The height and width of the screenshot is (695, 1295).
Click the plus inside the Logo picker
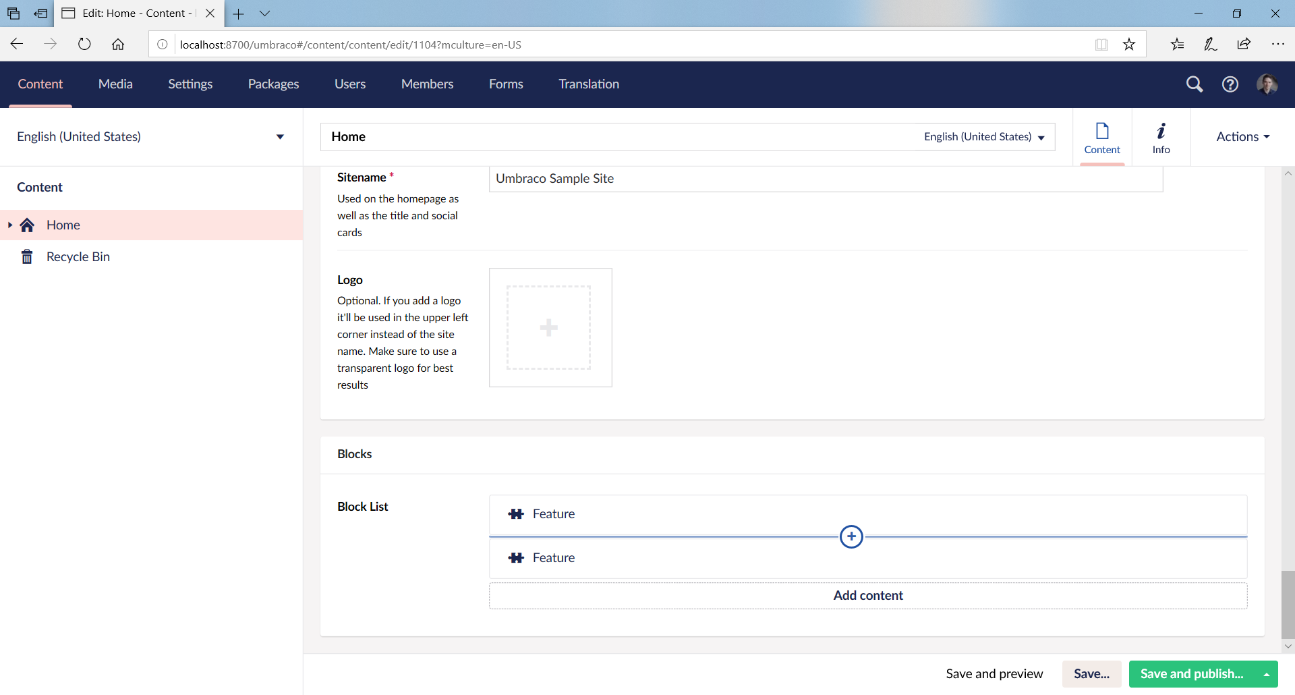[549, 327]
